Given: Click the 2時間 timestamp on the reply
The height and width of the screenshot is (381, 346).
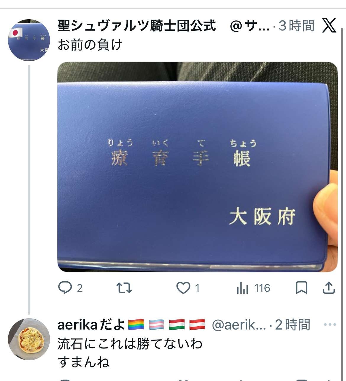Looking at the screenshot, I should [292, 325].
